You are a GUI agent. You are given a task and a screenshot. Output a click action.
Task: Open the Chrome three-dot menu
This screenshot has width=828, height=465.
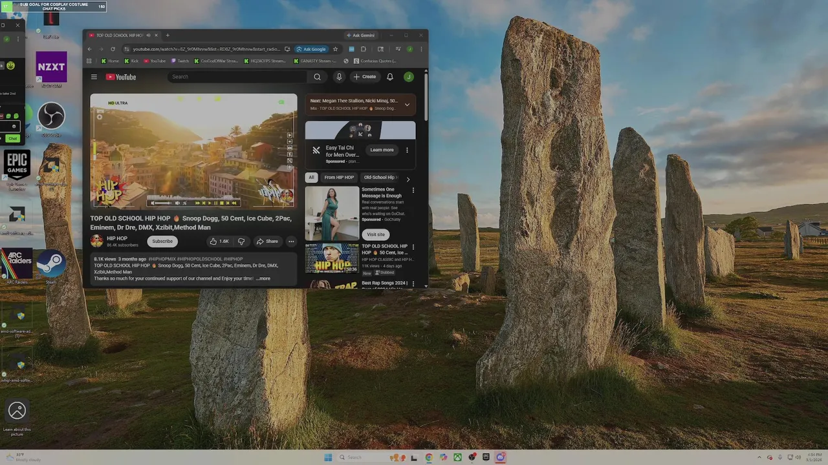coord(421,49)
